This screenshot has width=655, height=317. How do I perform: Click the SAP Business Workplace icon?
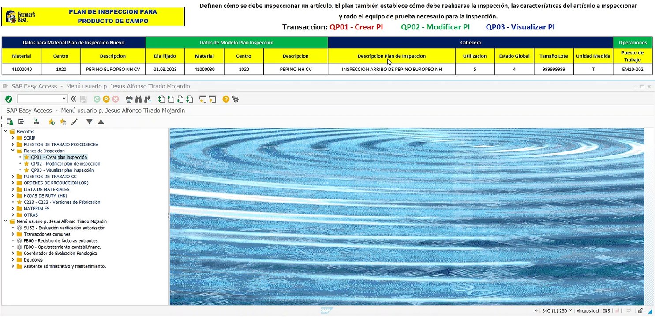pos(36,122)
